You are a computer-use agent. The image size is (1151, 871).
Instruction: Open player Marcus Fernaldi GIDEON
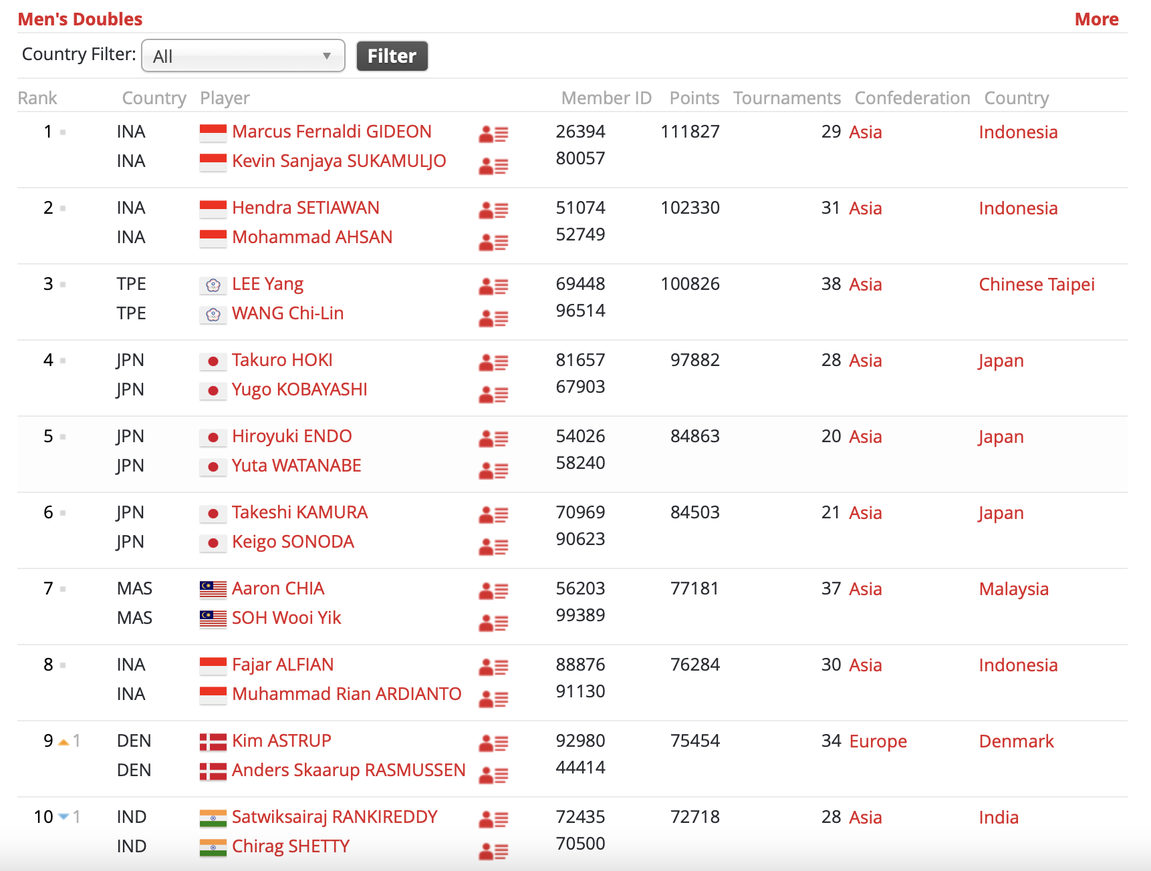332,132
